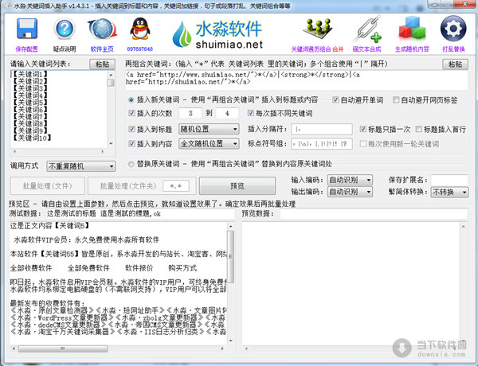
Task: Click the QQ penguin icon 897687648
Action: tap(140, 29)
